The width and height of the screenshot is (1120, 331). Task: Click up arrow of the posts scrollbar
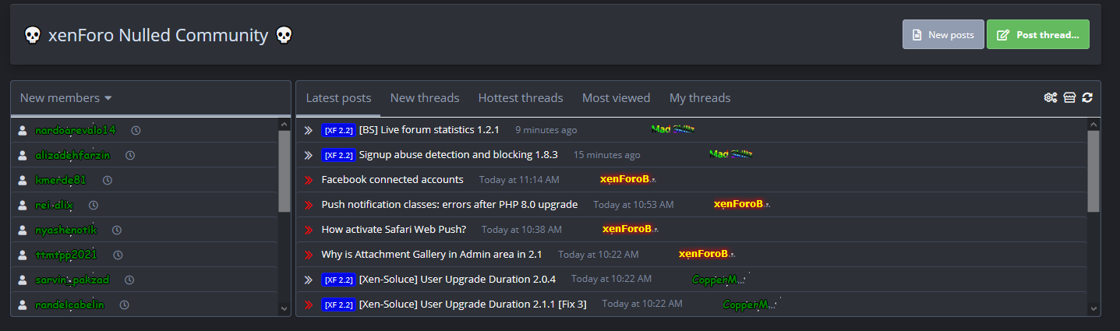click(x=1094, y=125)
